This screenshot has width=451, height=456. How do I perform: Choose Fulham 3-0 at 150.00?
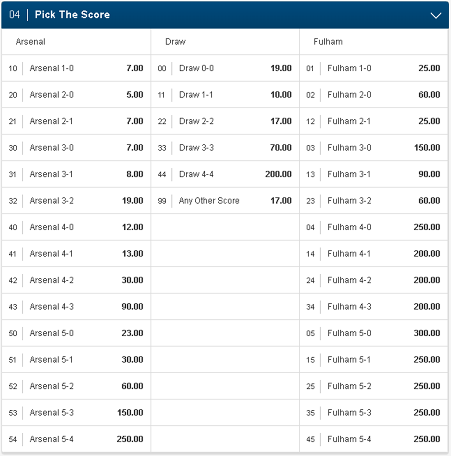(x=374, y=148)
